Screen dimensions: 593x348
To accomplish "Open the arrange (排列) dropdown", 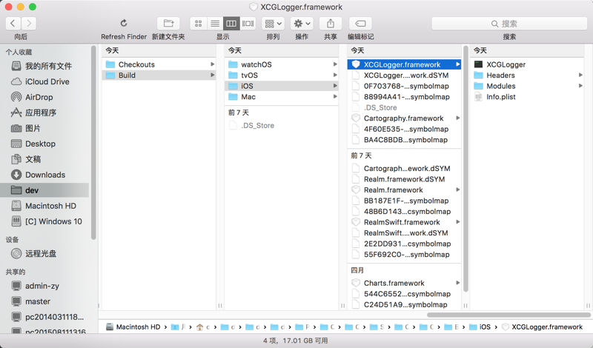I will click(273, 24).
